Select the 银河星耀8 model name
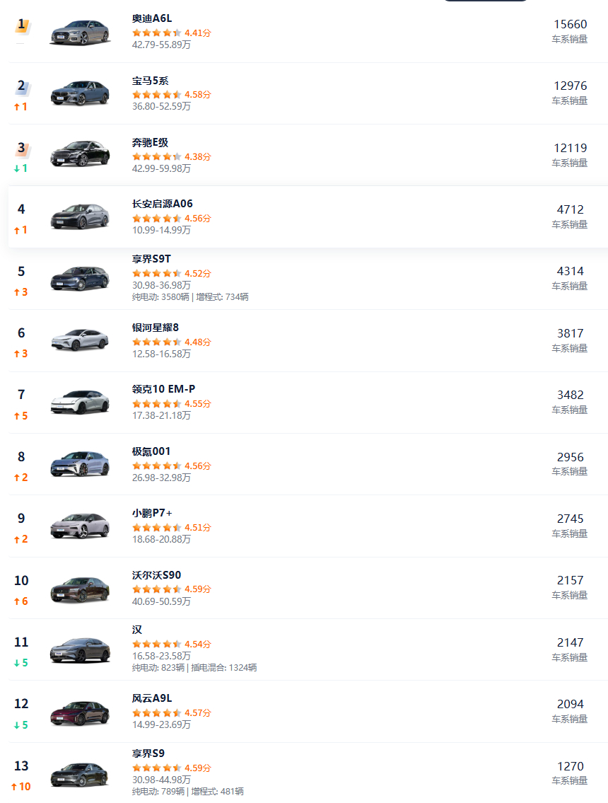Viewport: 608px width, 803px height. point(156,328)
